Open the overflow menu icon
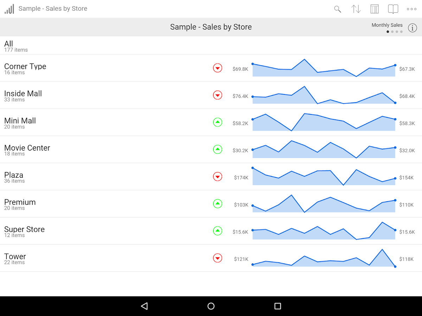This screenshot has width=422, height=316. (411, 9)
